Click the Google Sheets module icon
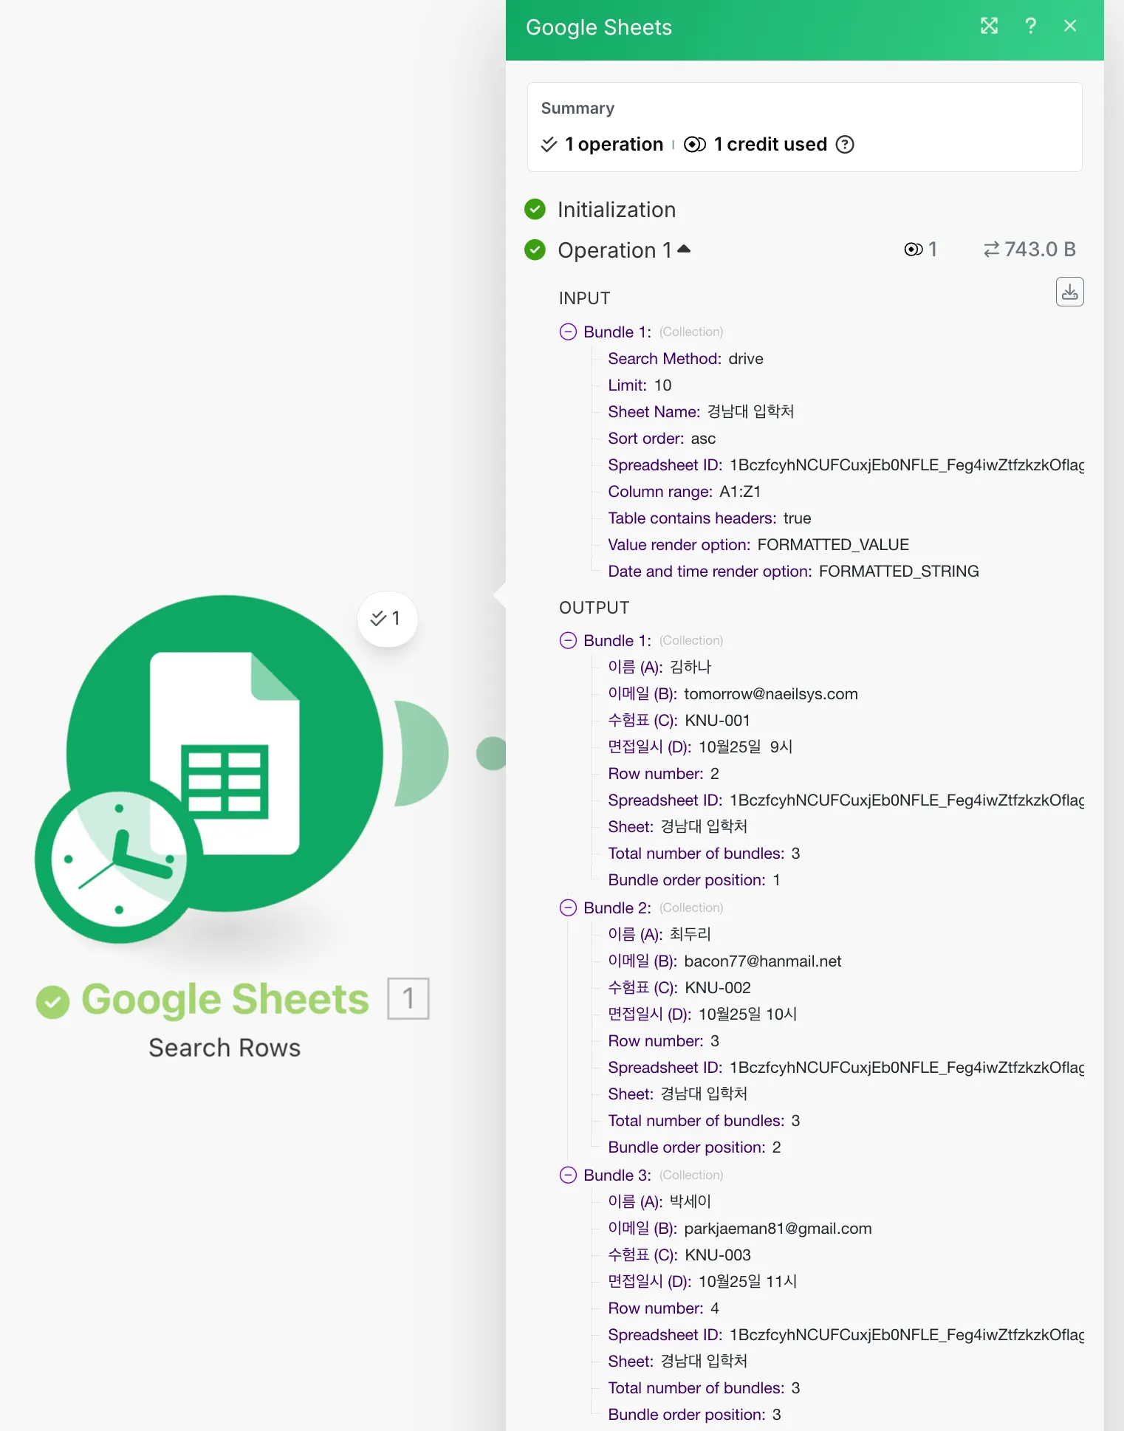1124x1431 pixels. [x=225, y=753]
